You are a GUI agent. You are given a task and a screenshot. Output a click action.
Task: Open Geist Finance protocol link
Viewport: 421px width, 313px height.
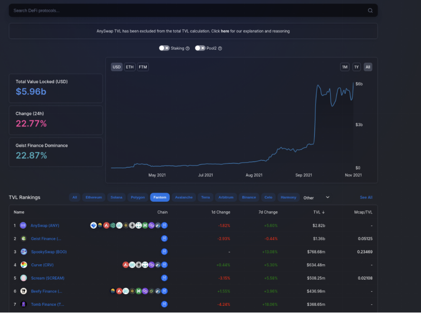46,239
